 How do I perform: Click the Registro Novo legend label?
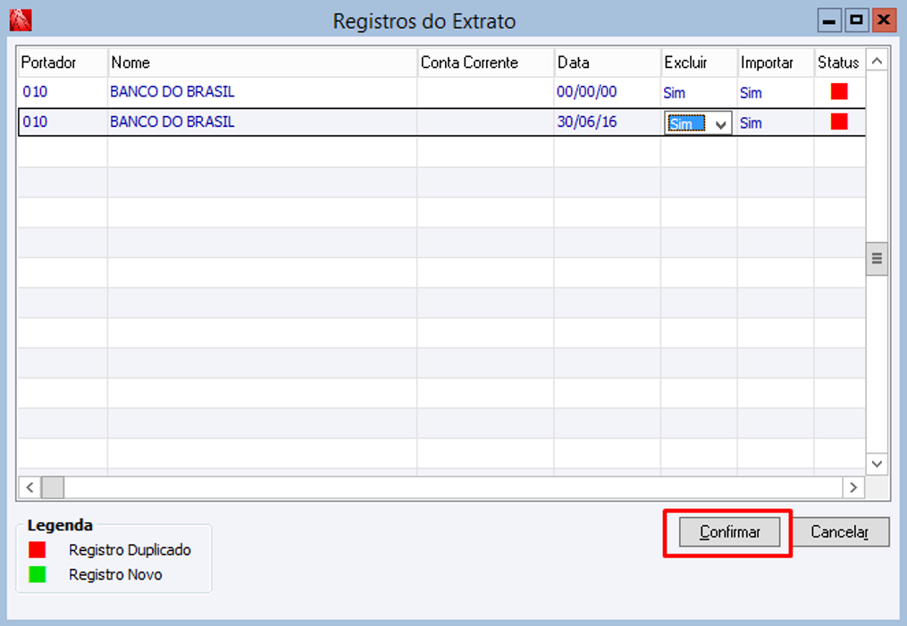pos(115,574)
